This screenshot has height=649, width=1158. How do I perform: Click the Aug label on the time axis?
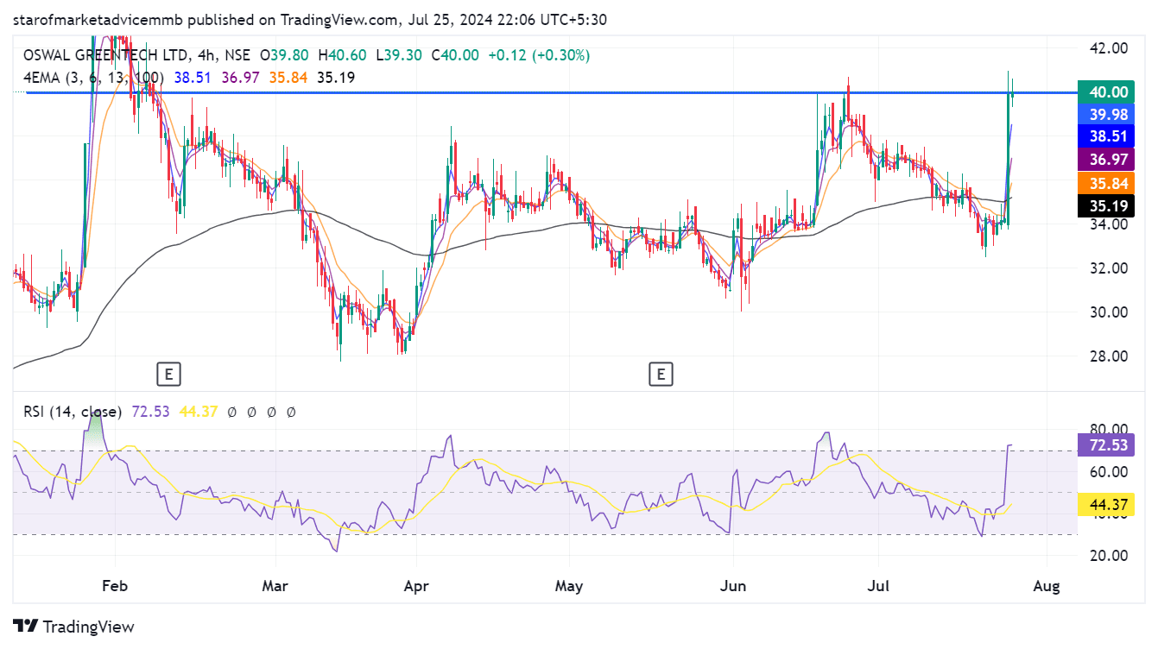click(x=1046, y=586)
